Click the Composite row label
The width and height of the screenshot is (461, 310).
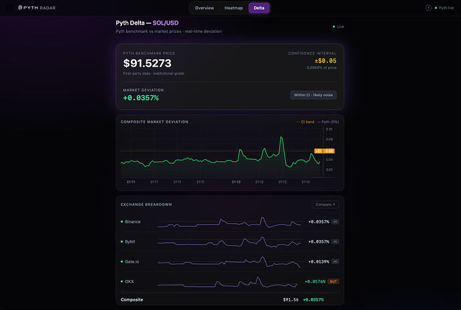click(132, 300)
